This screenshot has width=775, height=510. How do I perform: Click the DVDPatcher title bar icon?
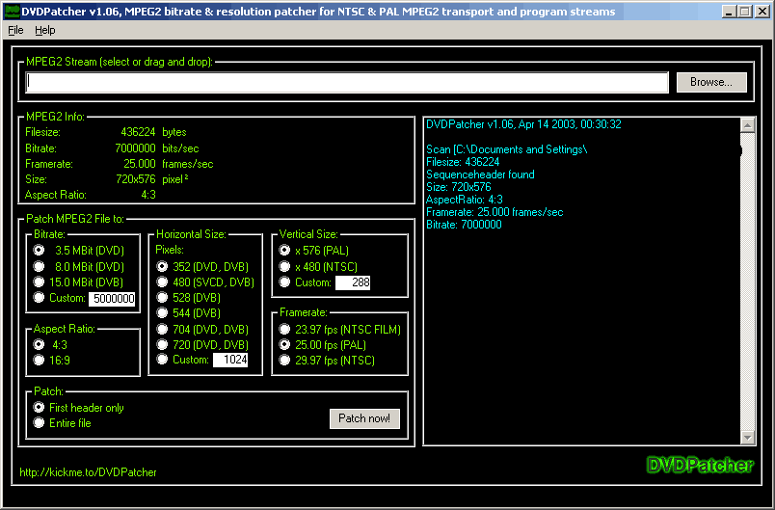12,12
